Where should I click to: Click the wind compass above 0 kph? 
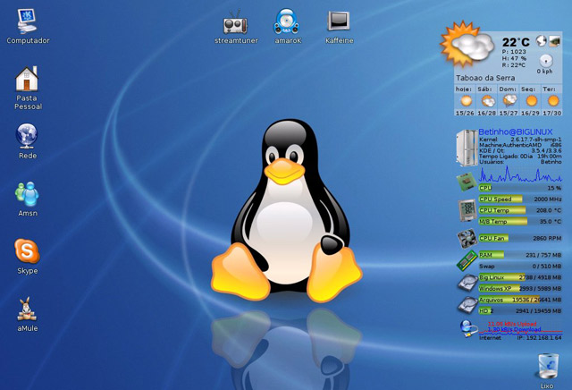tap(546, 61)
